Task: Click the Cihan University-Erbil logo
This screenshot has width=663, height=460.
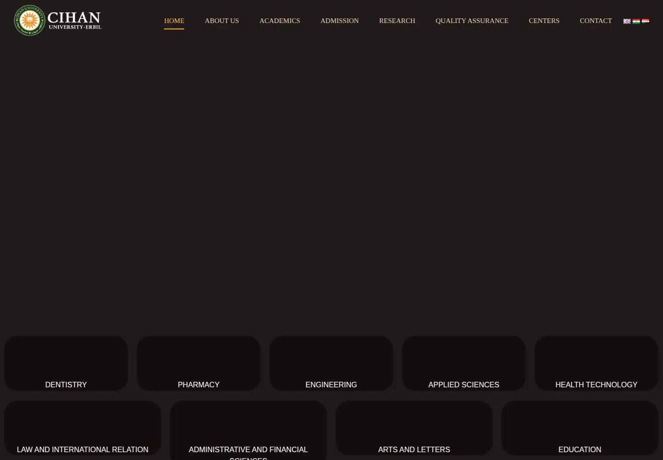Action: click(x=58, y=20)
